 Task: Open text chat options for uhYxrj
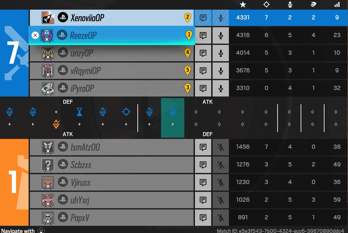(203, 200)
